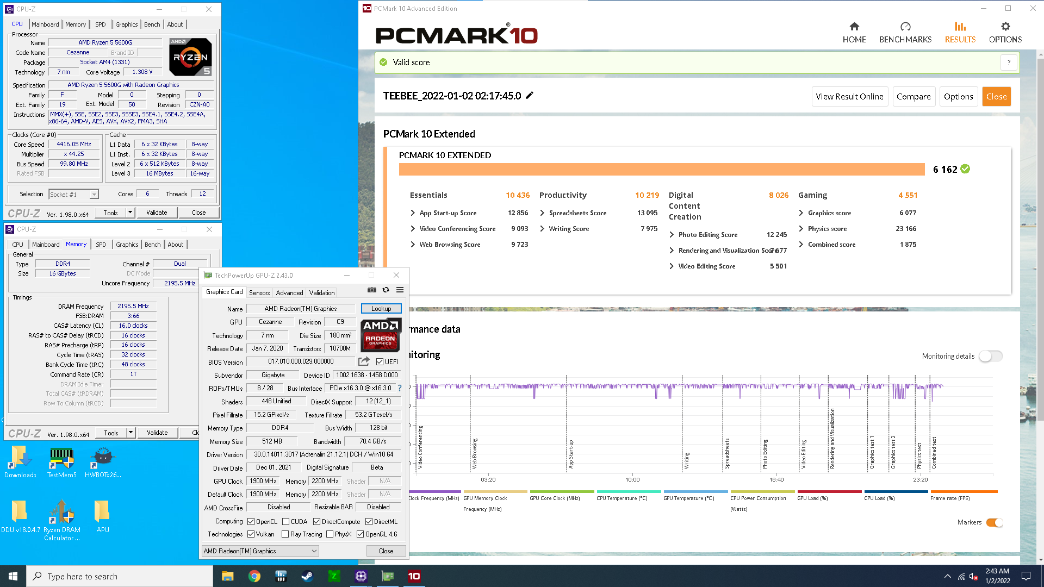Open Validation tab in GPU-Z
Viewport: 1044px width, 587px height.
[x=322, y=293]
